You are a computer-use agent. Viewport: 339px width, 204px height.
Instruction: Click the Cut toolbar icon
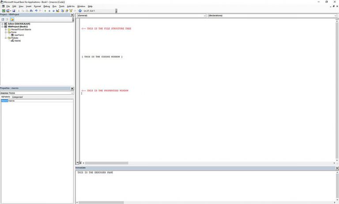click(x=19, y=11)
